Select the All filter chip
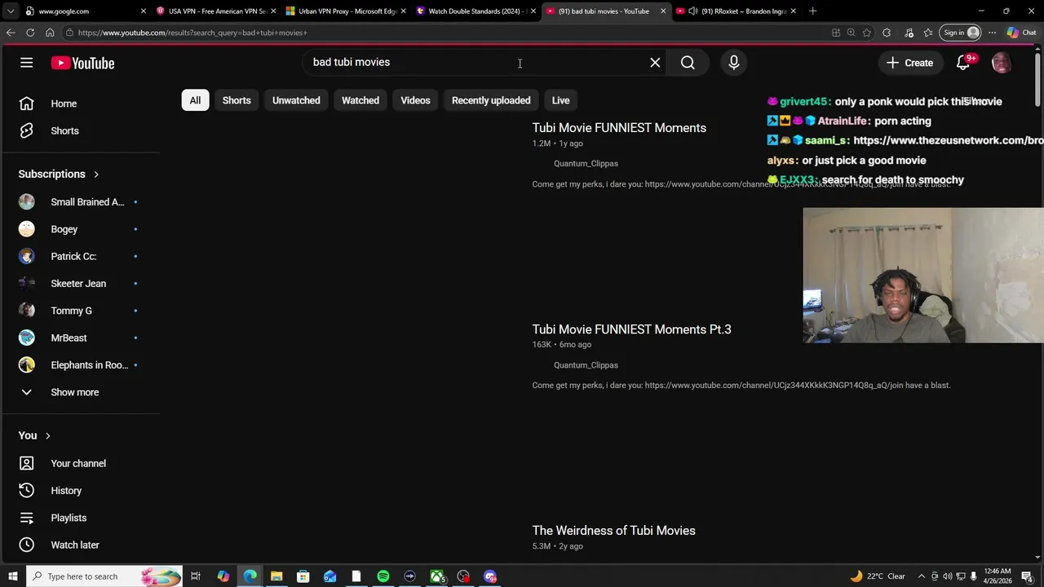Screen dimensions: 1044x587 point(195,100)
